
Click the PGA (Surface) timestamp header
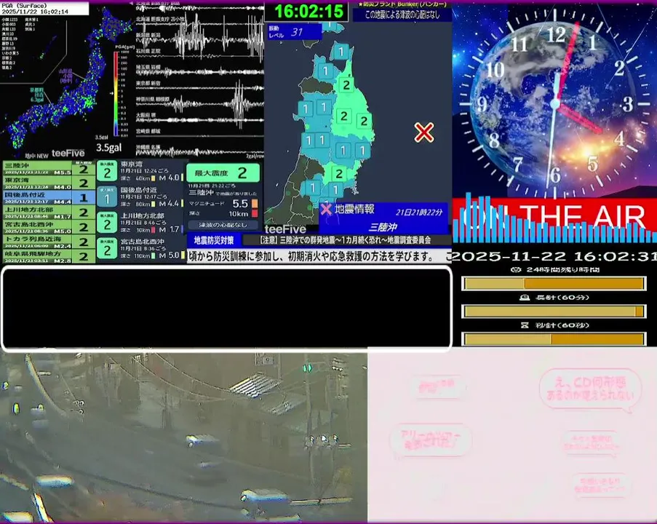tap(44, 9)
